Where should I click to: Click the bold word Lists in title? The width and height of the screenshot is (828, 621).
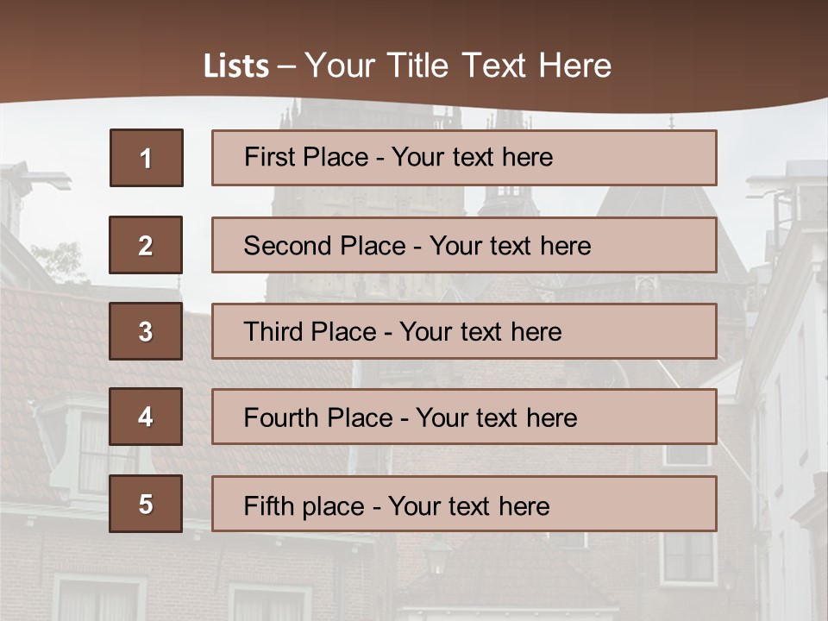[236, 66]
